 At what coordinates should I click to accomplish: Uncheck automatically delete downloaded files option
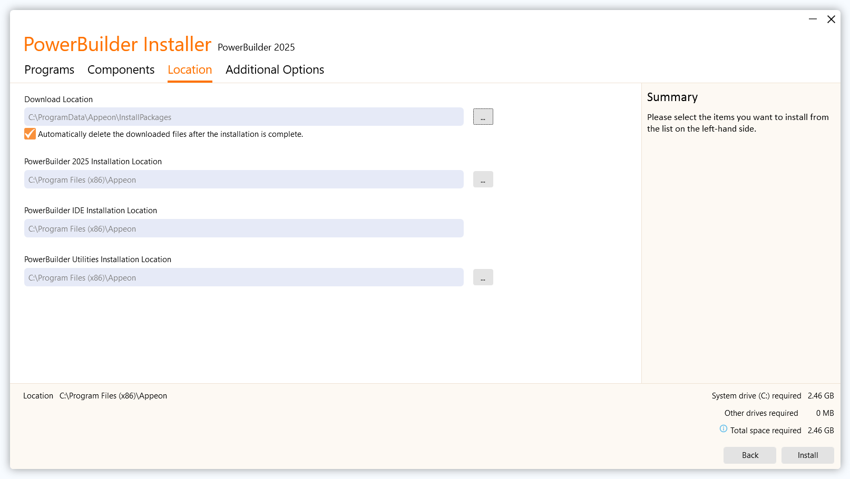(x=30, y=134)
